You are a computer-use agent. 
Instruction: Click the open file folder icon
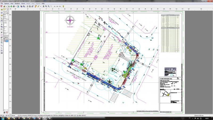[4, 6]
